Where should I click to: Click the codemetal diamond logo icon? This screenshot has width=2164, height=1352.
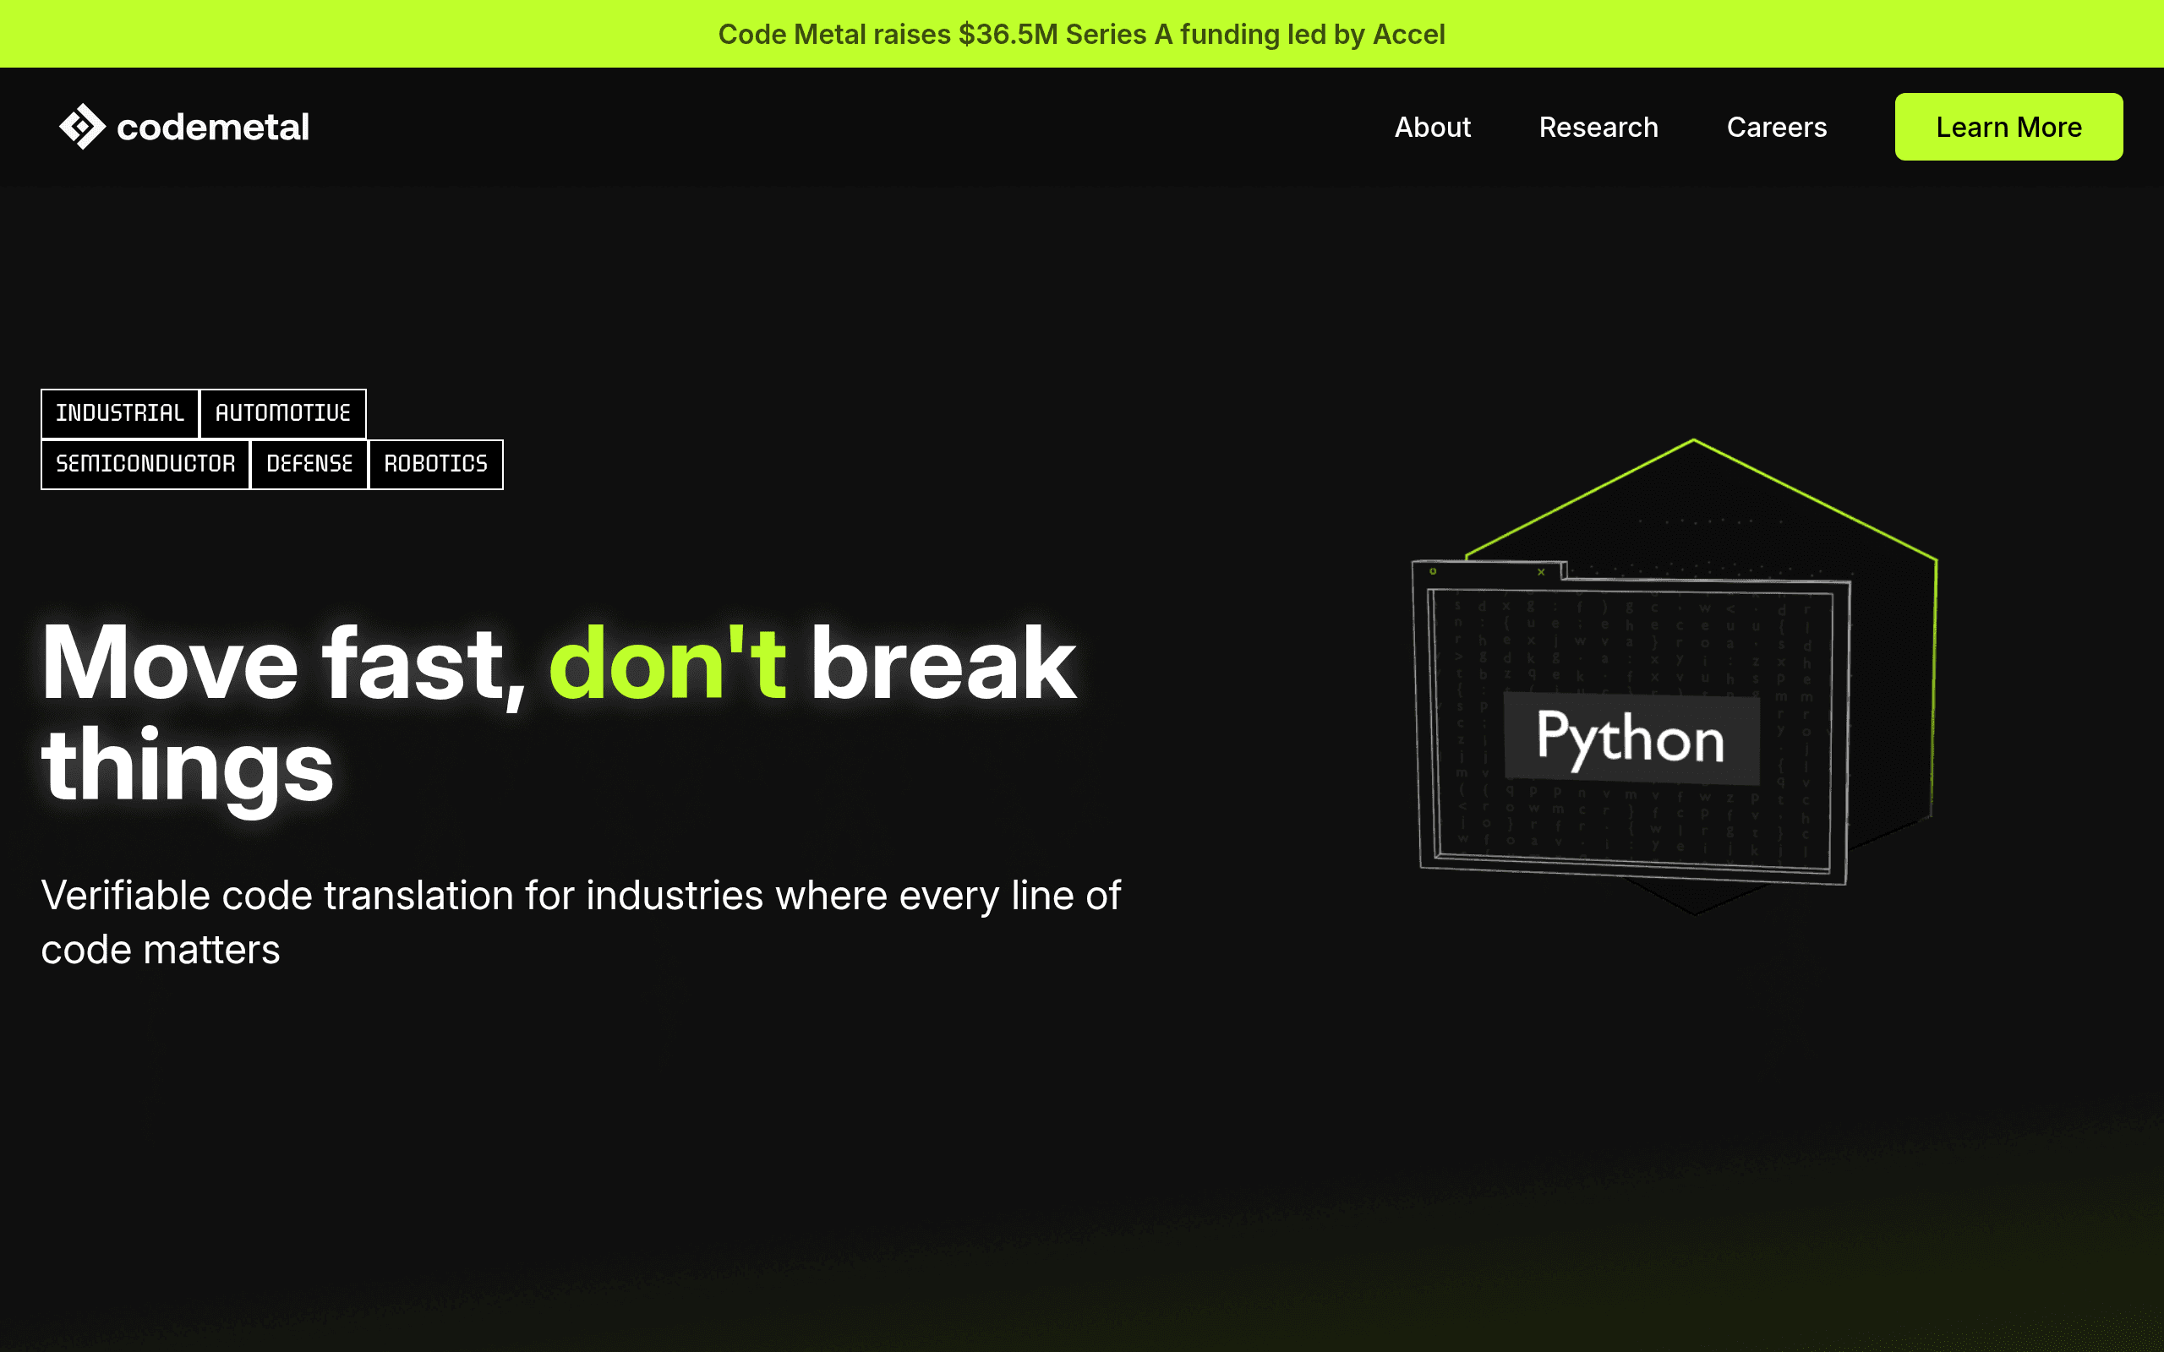[82, 126]
